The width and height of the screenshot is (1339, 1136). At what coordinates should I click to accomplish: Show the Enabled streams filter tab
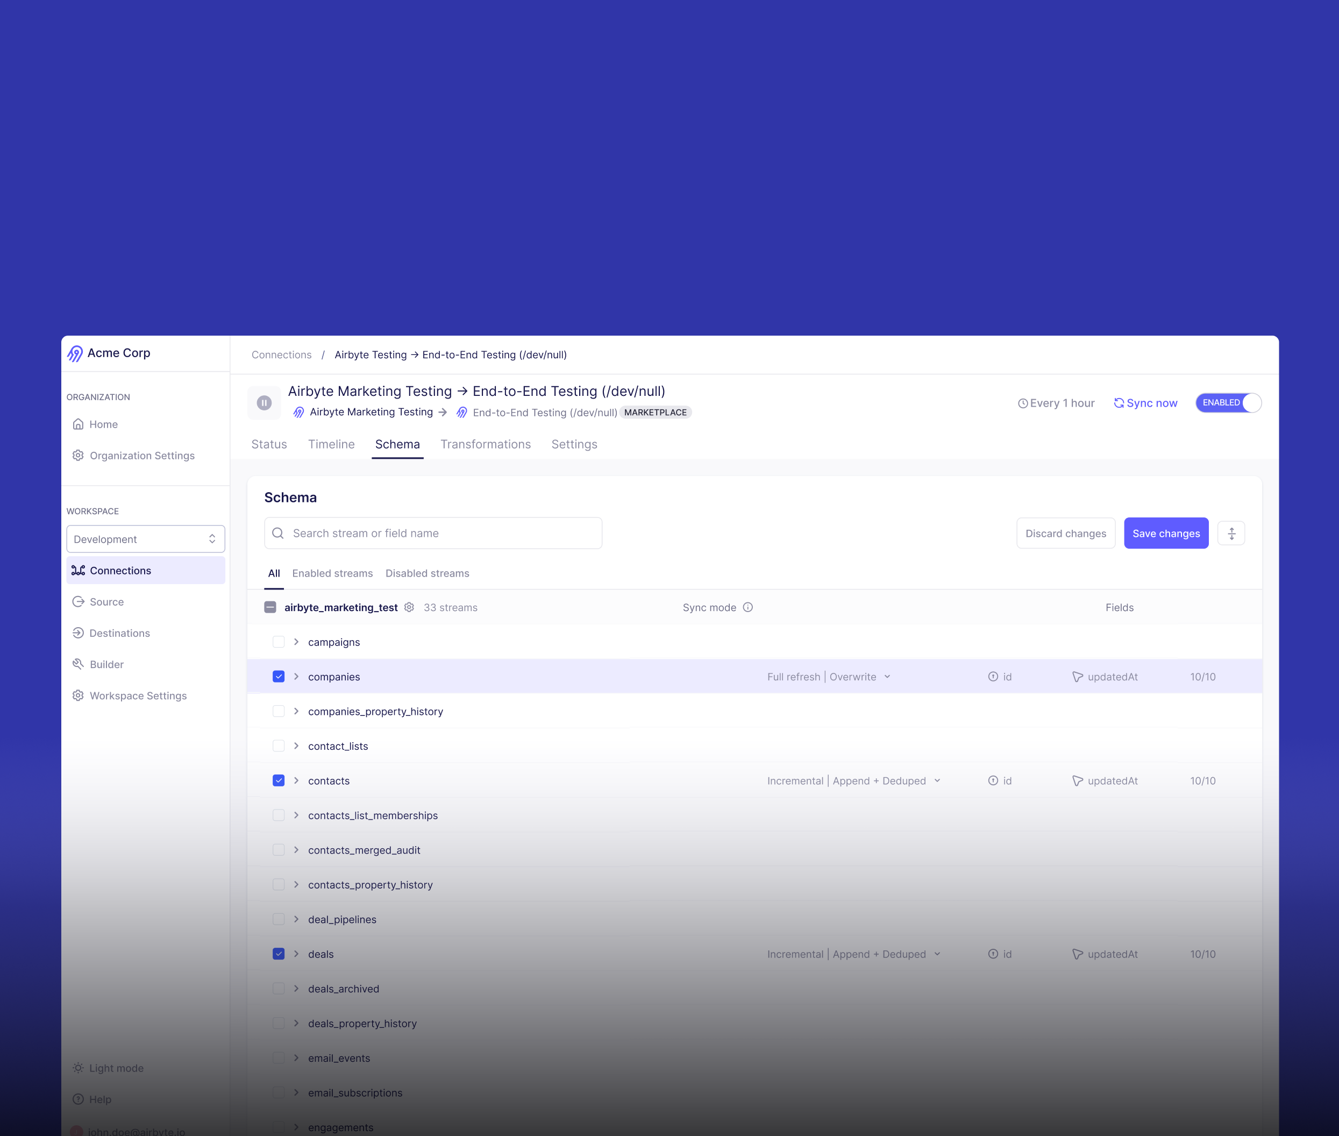coord(332,573)
